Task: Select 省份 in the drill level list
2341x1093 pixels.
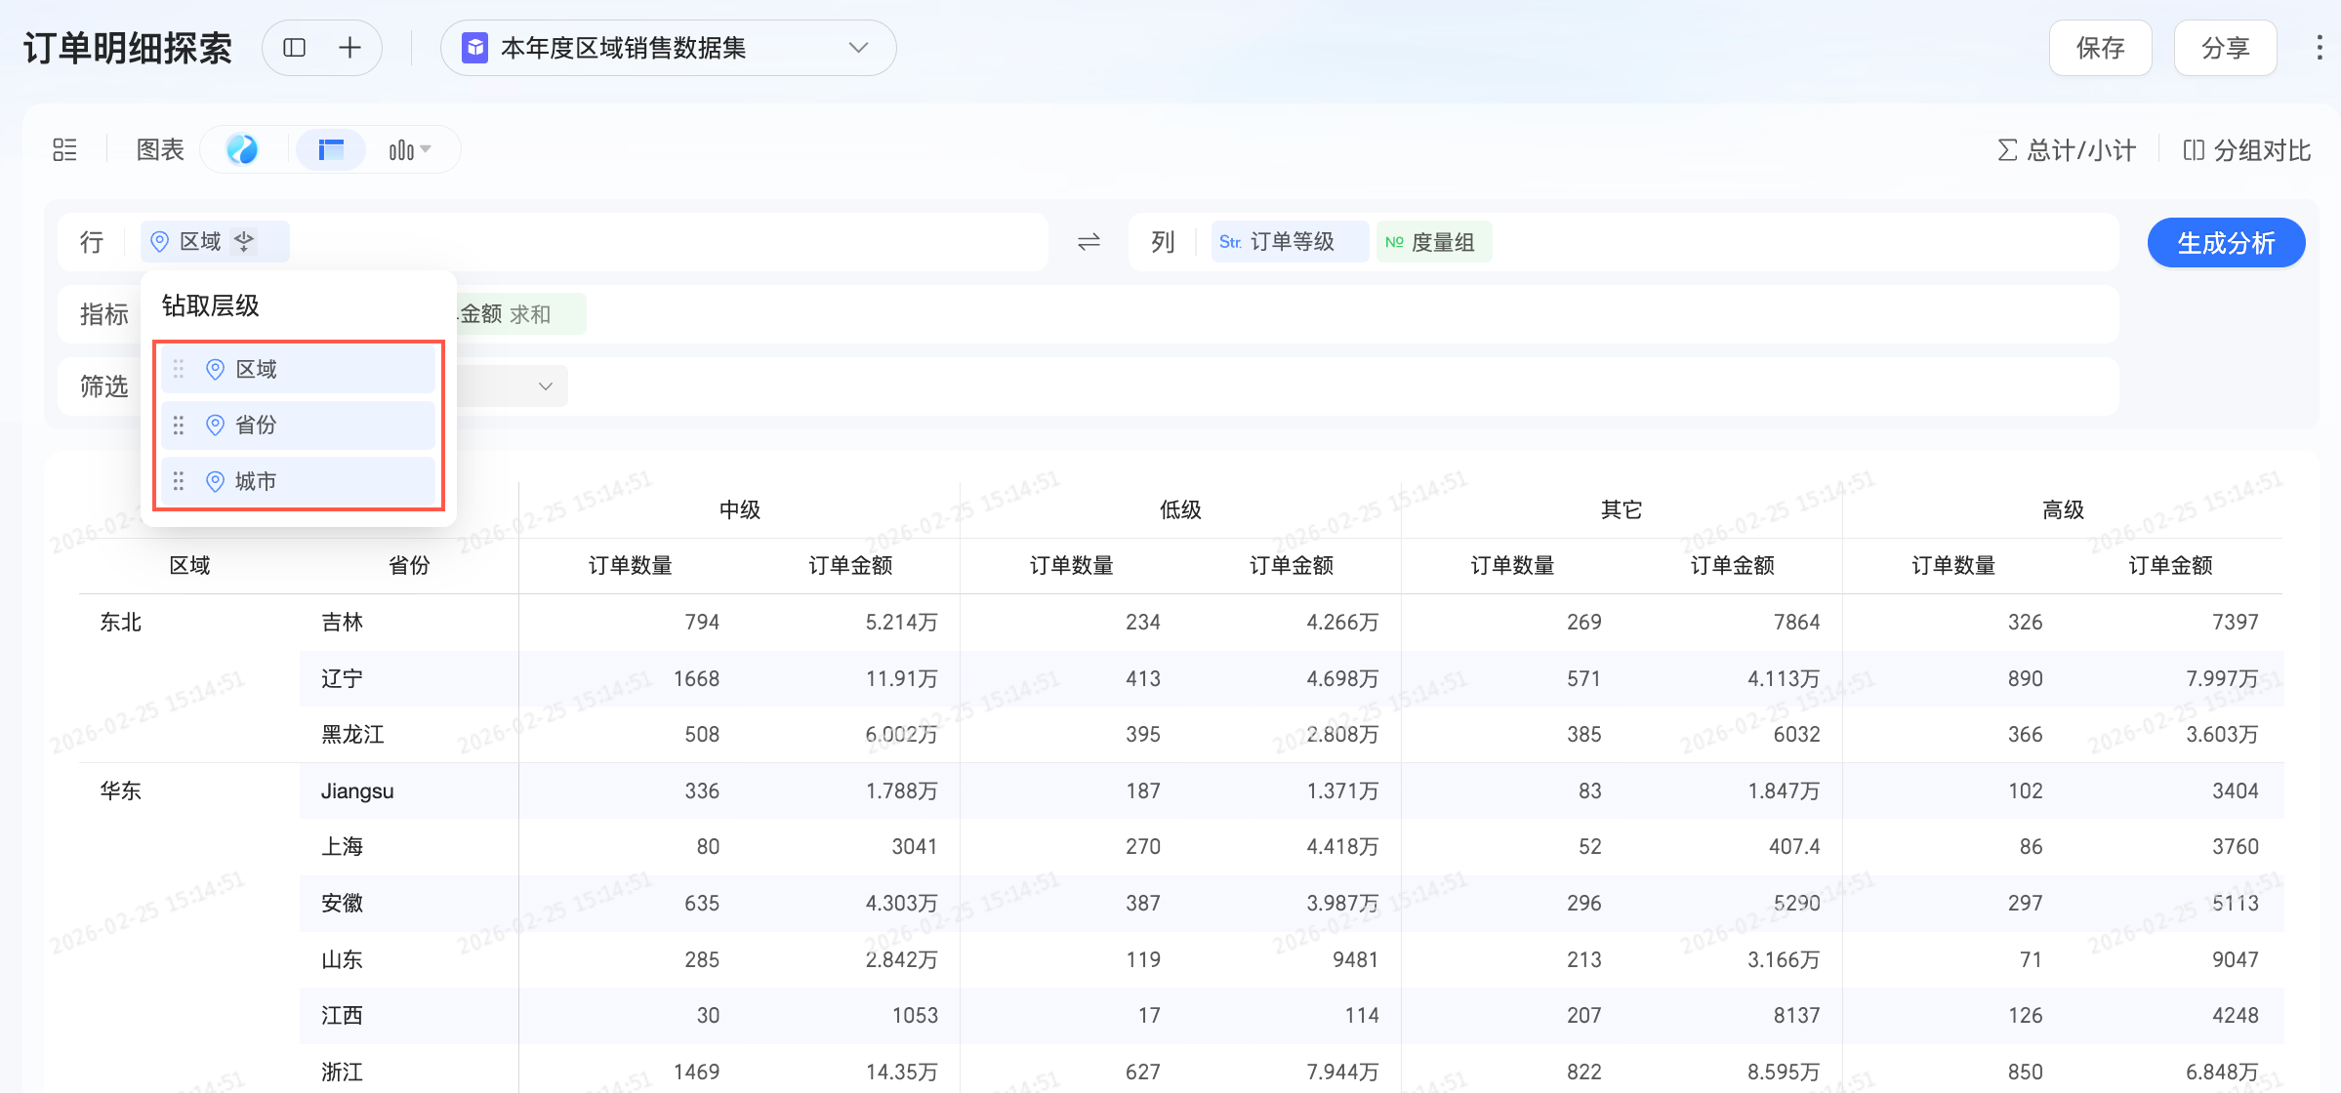Action: pyautogui.click(x=256, y=425)
